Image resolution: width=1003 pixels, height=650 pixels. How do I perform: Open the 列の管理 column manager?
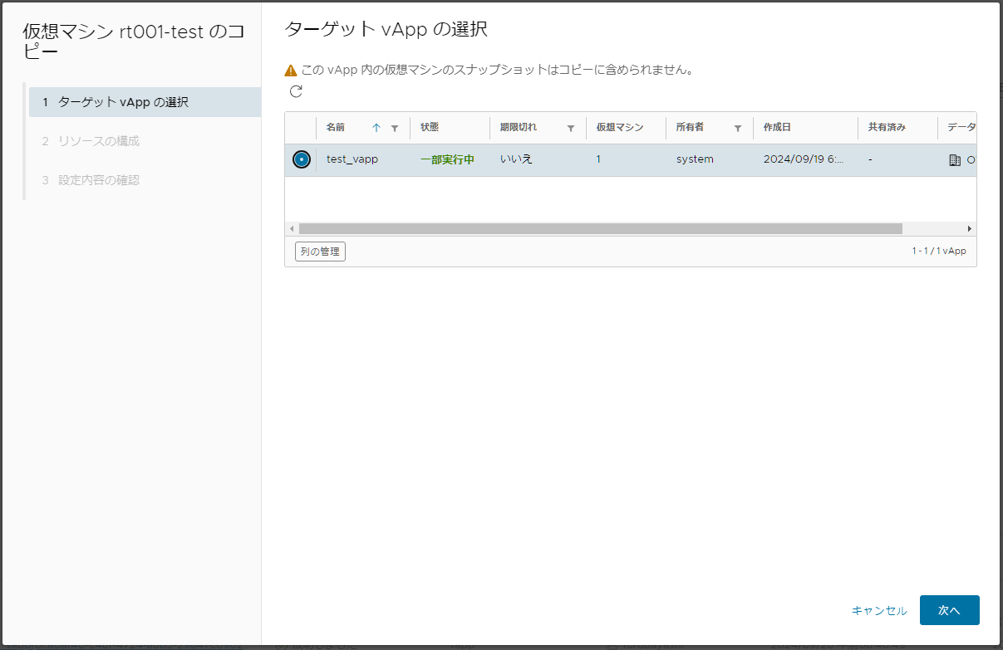pos(320,252)
